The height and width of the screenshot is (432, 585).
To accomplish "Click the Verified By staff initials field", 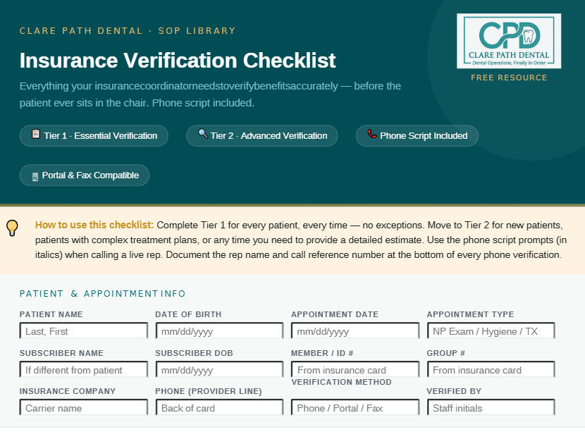I will (x=491, y=407).
